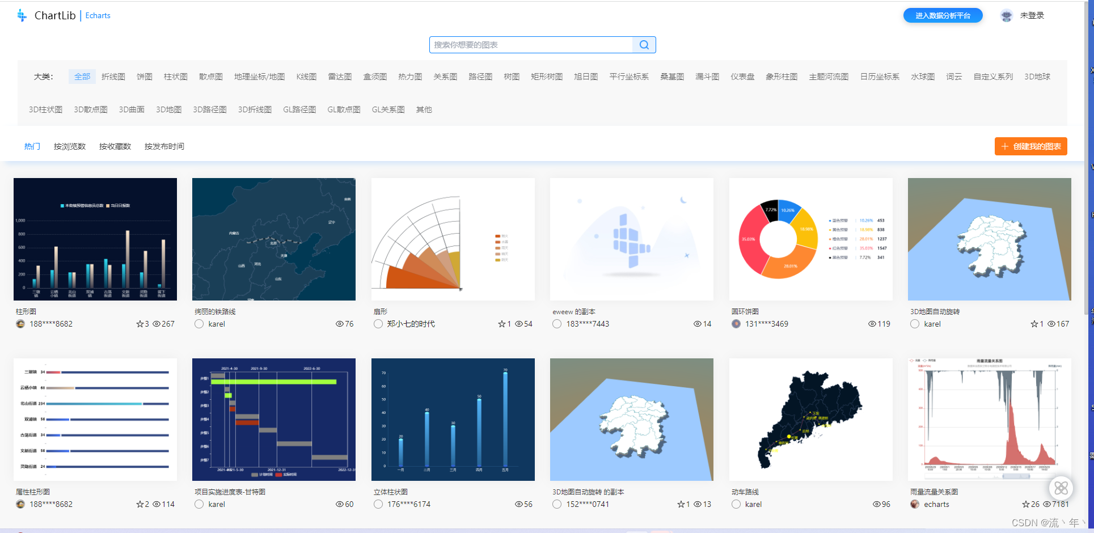Screen dimensions: 1094x533
Task: Click the ChartLib logo icon
Action: click(x=22, y=15)
